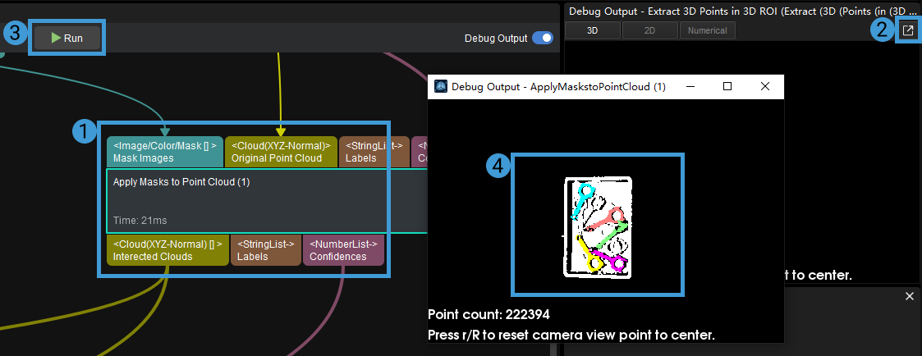Pop out the Debug Output panel
922x356 pixels.
[x=908, y=30]
